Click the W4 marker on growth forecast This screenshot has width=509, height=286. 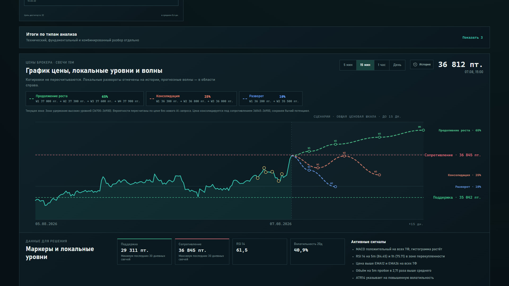[x=423, y=130]
